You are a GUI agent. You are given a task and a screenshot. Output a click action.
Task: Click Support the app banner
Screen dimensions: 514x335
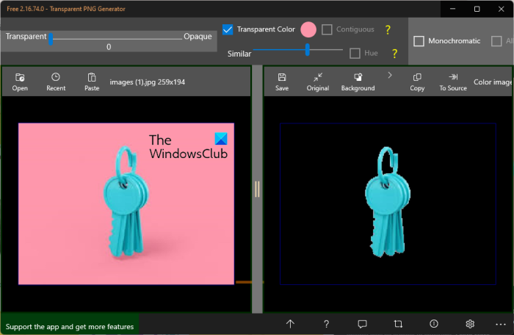point(70,326)
